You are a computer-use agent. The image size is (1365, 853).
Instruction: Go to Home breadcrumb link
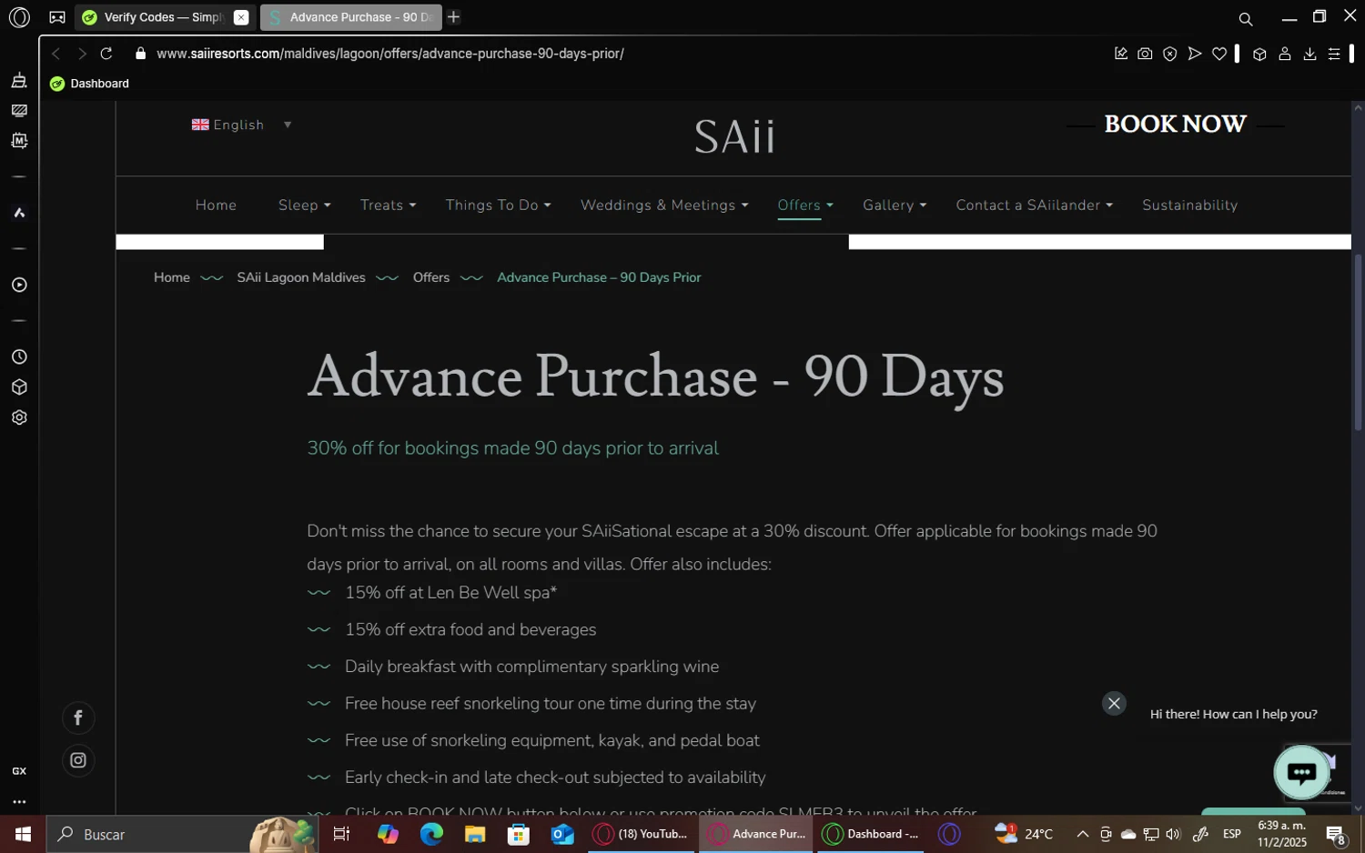pos(172,277)
